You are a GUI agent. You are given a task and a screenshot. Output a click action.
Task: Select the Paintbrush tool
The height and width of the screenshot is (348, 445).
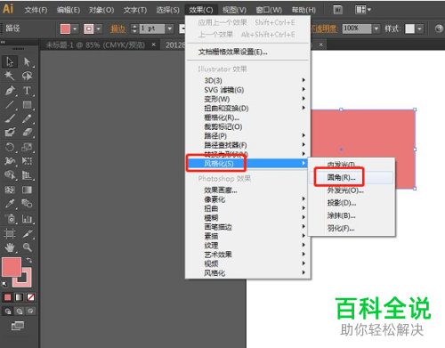click(10, 118)
